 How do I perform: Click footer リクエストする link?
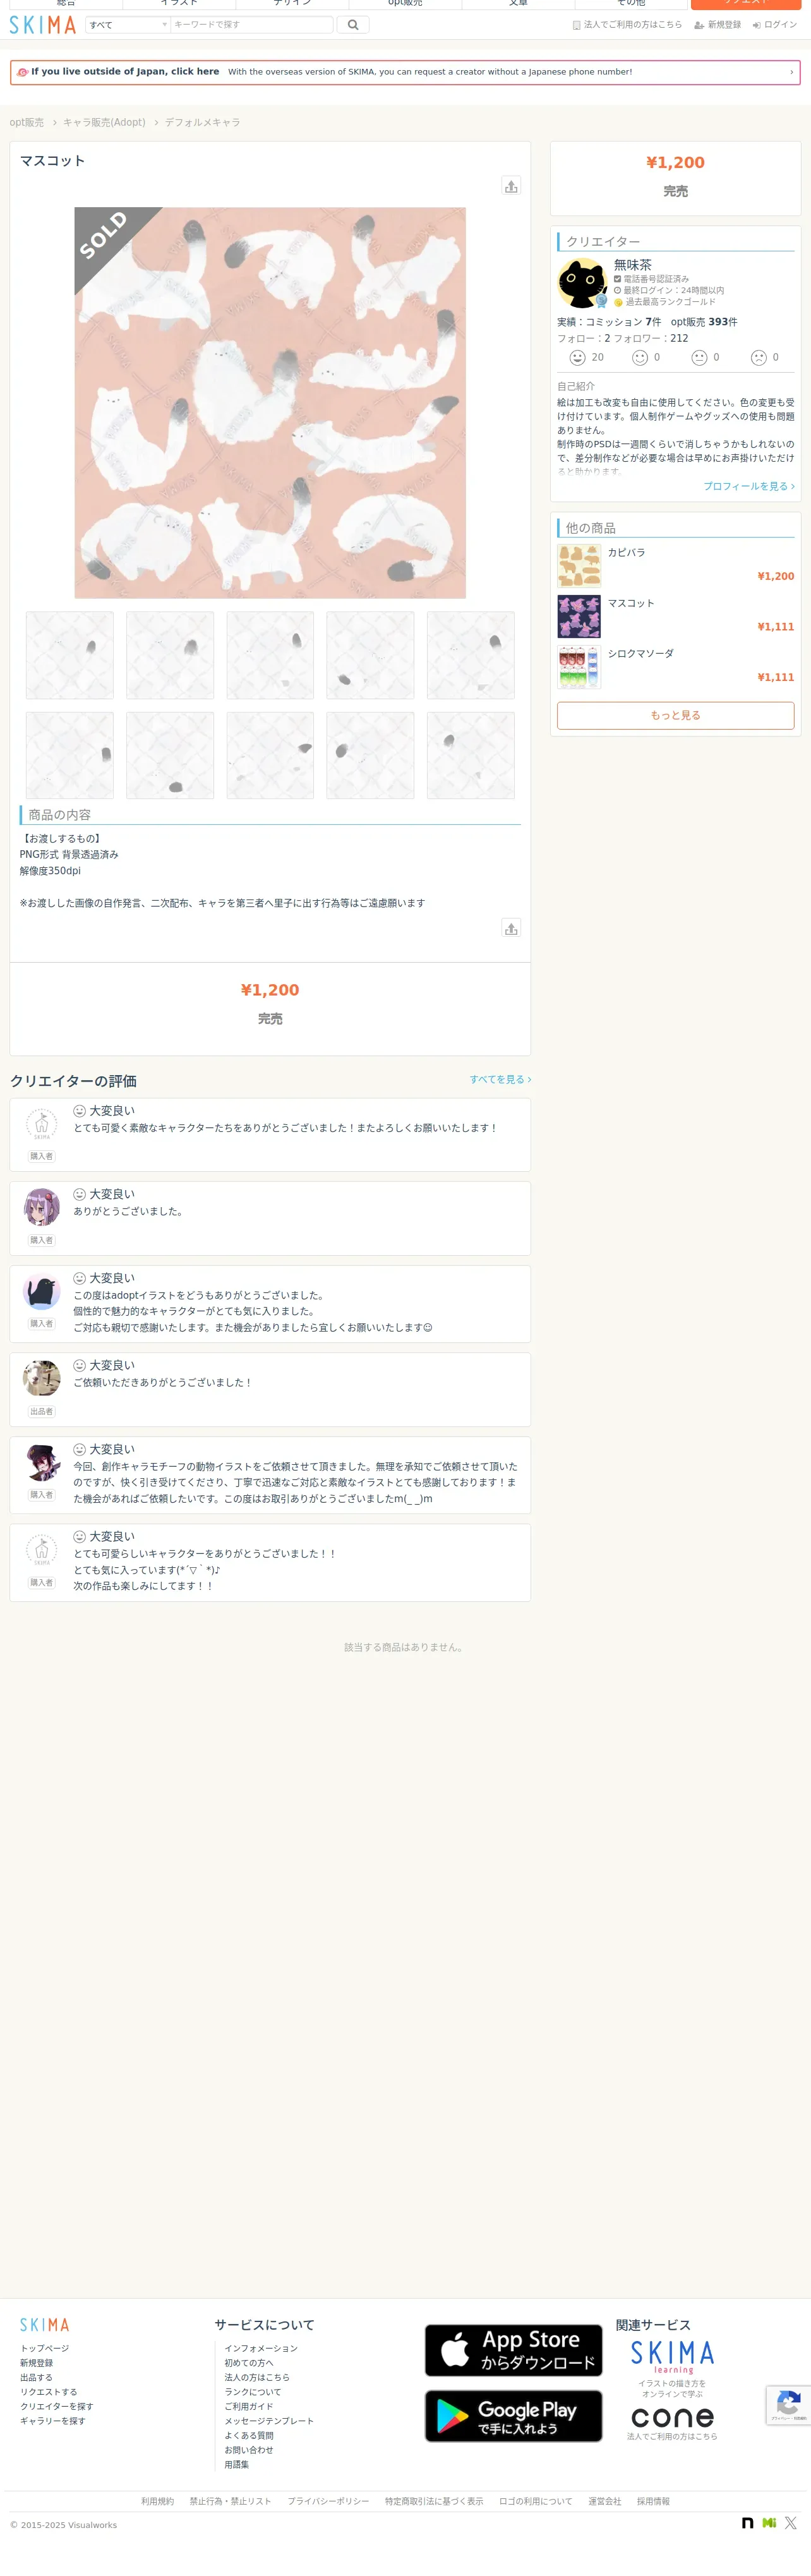[49, 2393]
